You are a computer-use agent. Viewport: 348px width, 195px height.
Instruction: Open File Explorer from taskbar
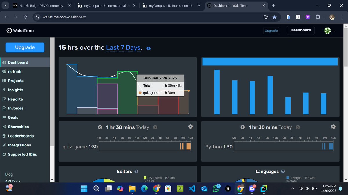[x=132, y=189]
